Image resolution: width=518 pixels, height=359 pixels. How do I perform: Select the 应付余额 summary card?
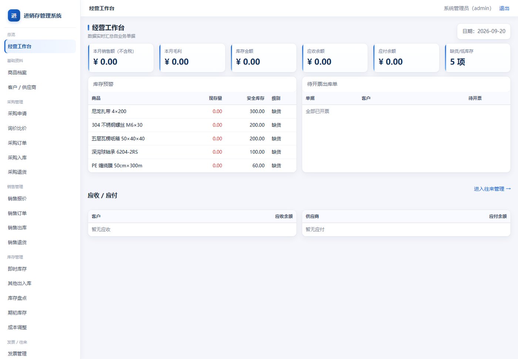click(x=406, y=58)
